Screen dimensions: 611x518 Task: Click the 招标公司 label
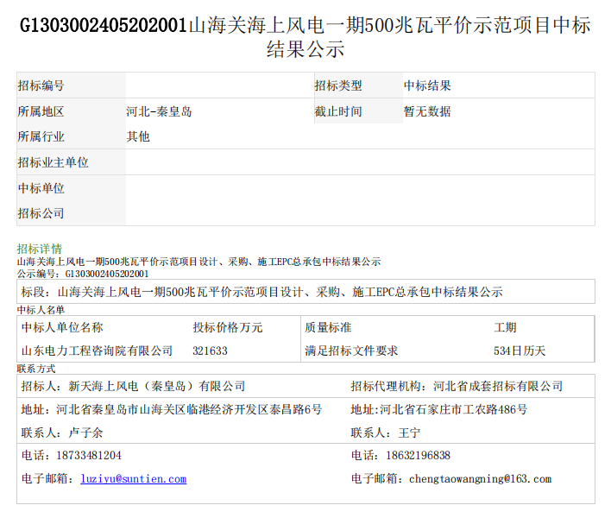pyautogui.click(x=41, y=213)
